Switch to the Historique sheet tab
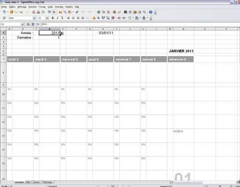This screenshot has width=240, height=187. pyautogui.click(x=47, y=182)
